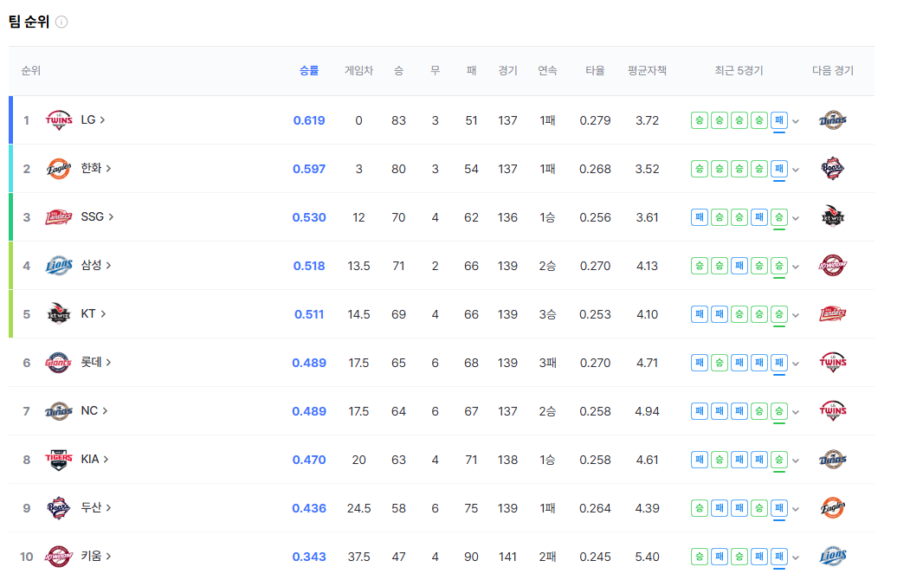Click the info icon next to 팀 순위
This screenshot has width=910, height=580.
tap(61, 22)
